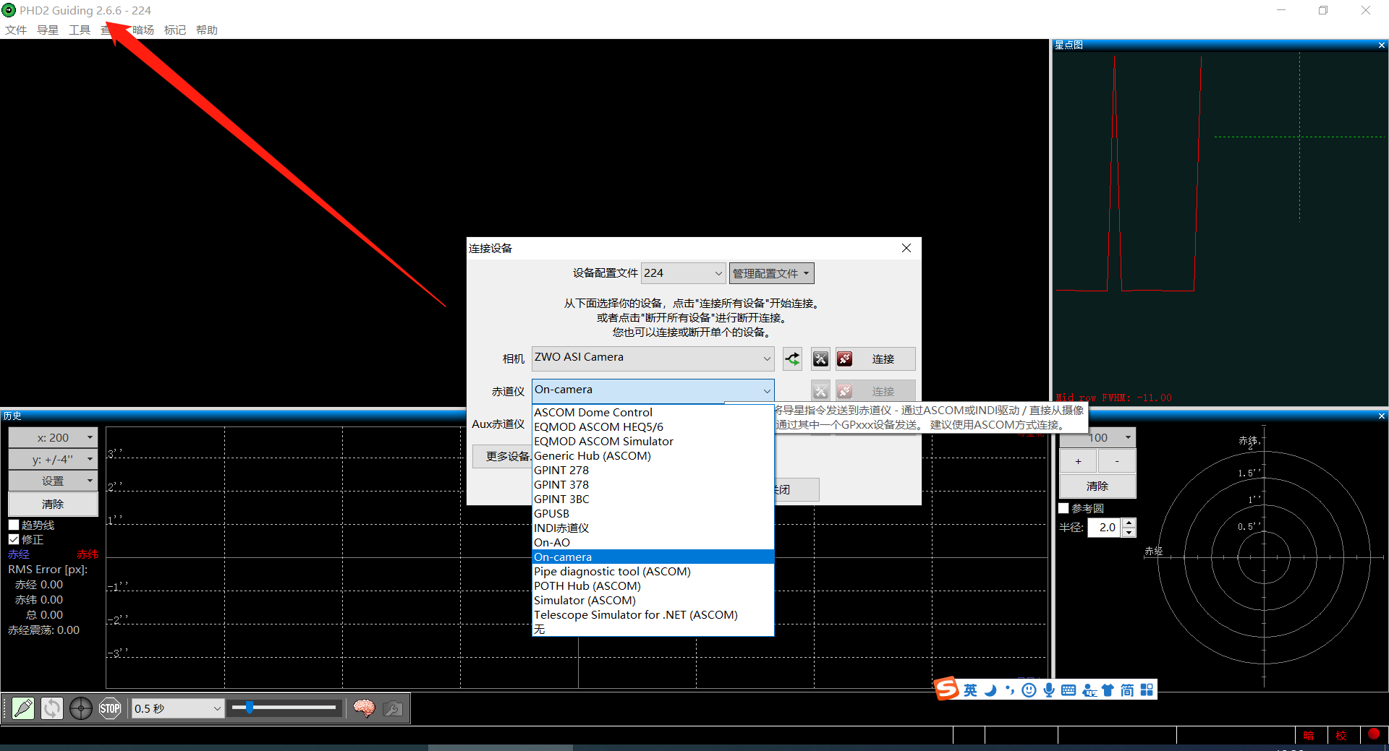Viewport: 1389px width, 751px height.
Task: Click the 更多设备 button
Action: 503,456
